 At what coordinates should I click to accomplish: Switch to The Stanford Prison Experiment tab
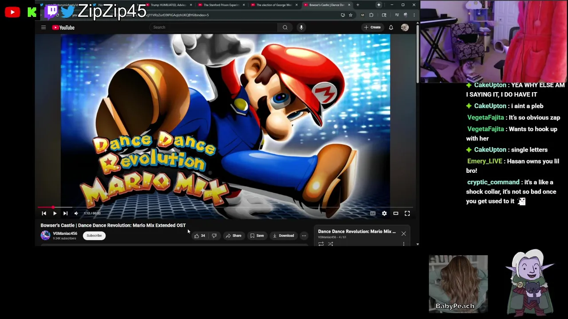221,5
